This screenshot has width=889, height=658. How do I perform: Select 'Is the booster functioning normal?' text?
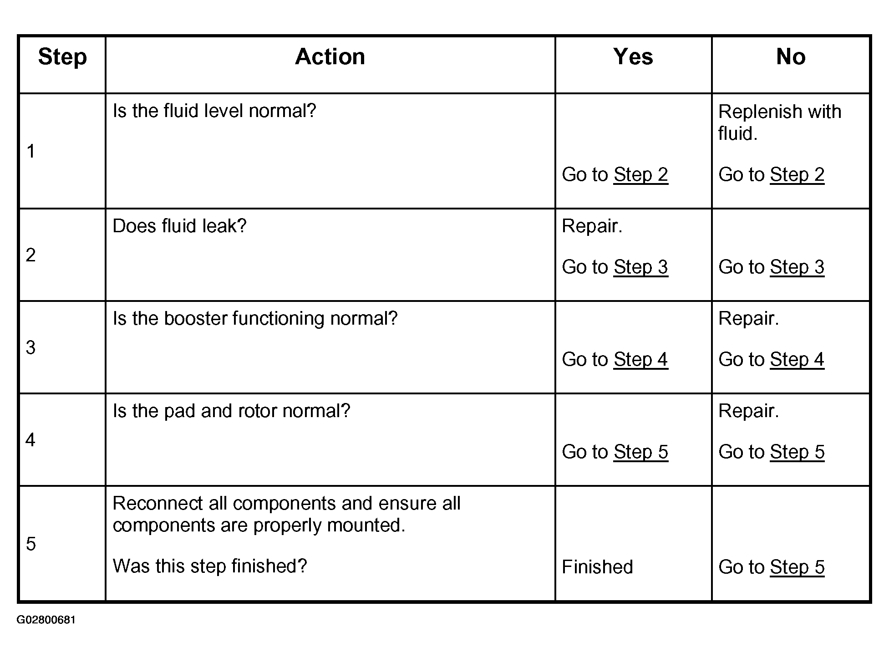(255, 319)
